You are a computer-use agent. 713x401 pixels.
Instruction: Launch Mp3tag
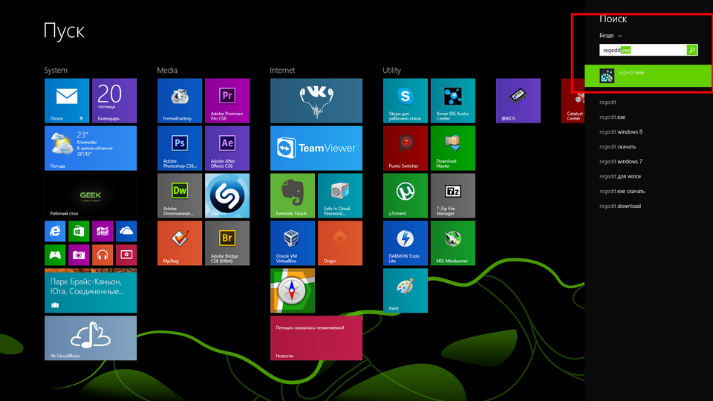pyautogui.click(x=180, y=244)
